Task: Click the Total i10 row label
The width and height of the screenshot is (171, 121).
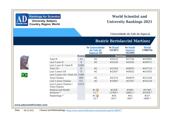Action: click(54, 68)
